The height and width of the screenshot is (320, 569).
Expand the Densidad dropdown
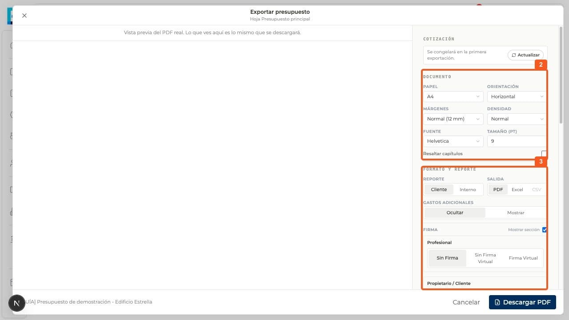[517, 119]
